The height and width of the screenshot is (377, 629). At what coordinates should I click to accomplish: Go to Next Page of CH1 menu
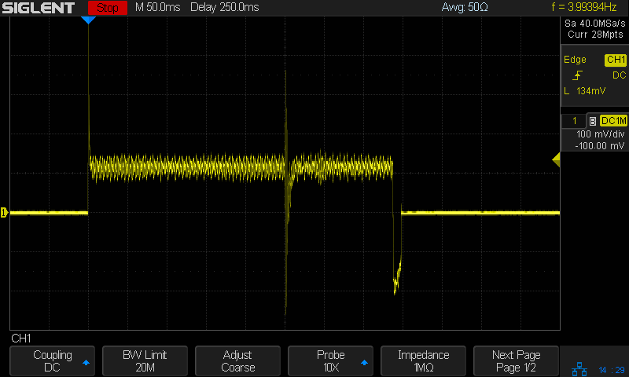point(516,361)
